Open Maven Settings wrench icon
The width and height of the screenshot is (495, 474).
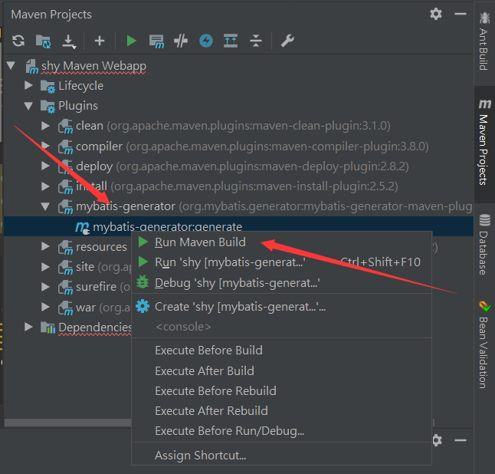287,41
